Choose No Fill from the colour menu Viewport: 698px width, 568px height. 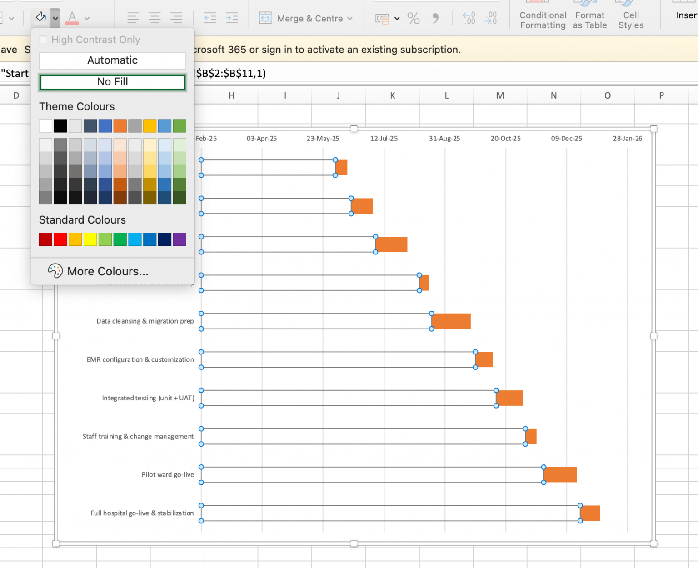pyautogui.click(x=112, y=82)
